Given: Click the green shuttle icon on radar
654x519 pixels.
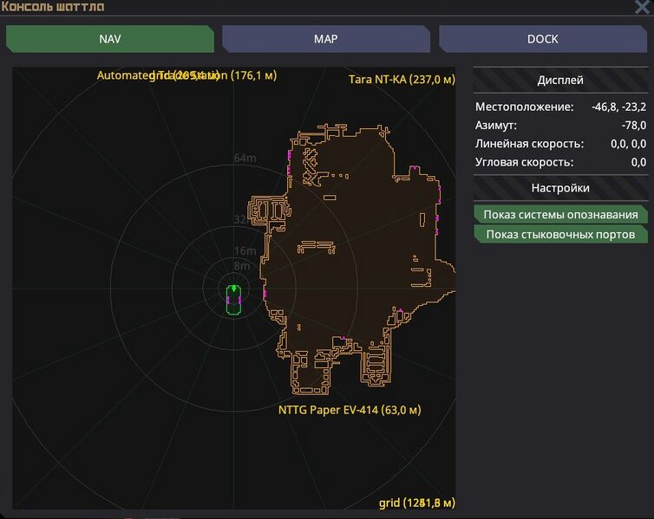Looking at the screenshot, I should click(x=234, y=298).
